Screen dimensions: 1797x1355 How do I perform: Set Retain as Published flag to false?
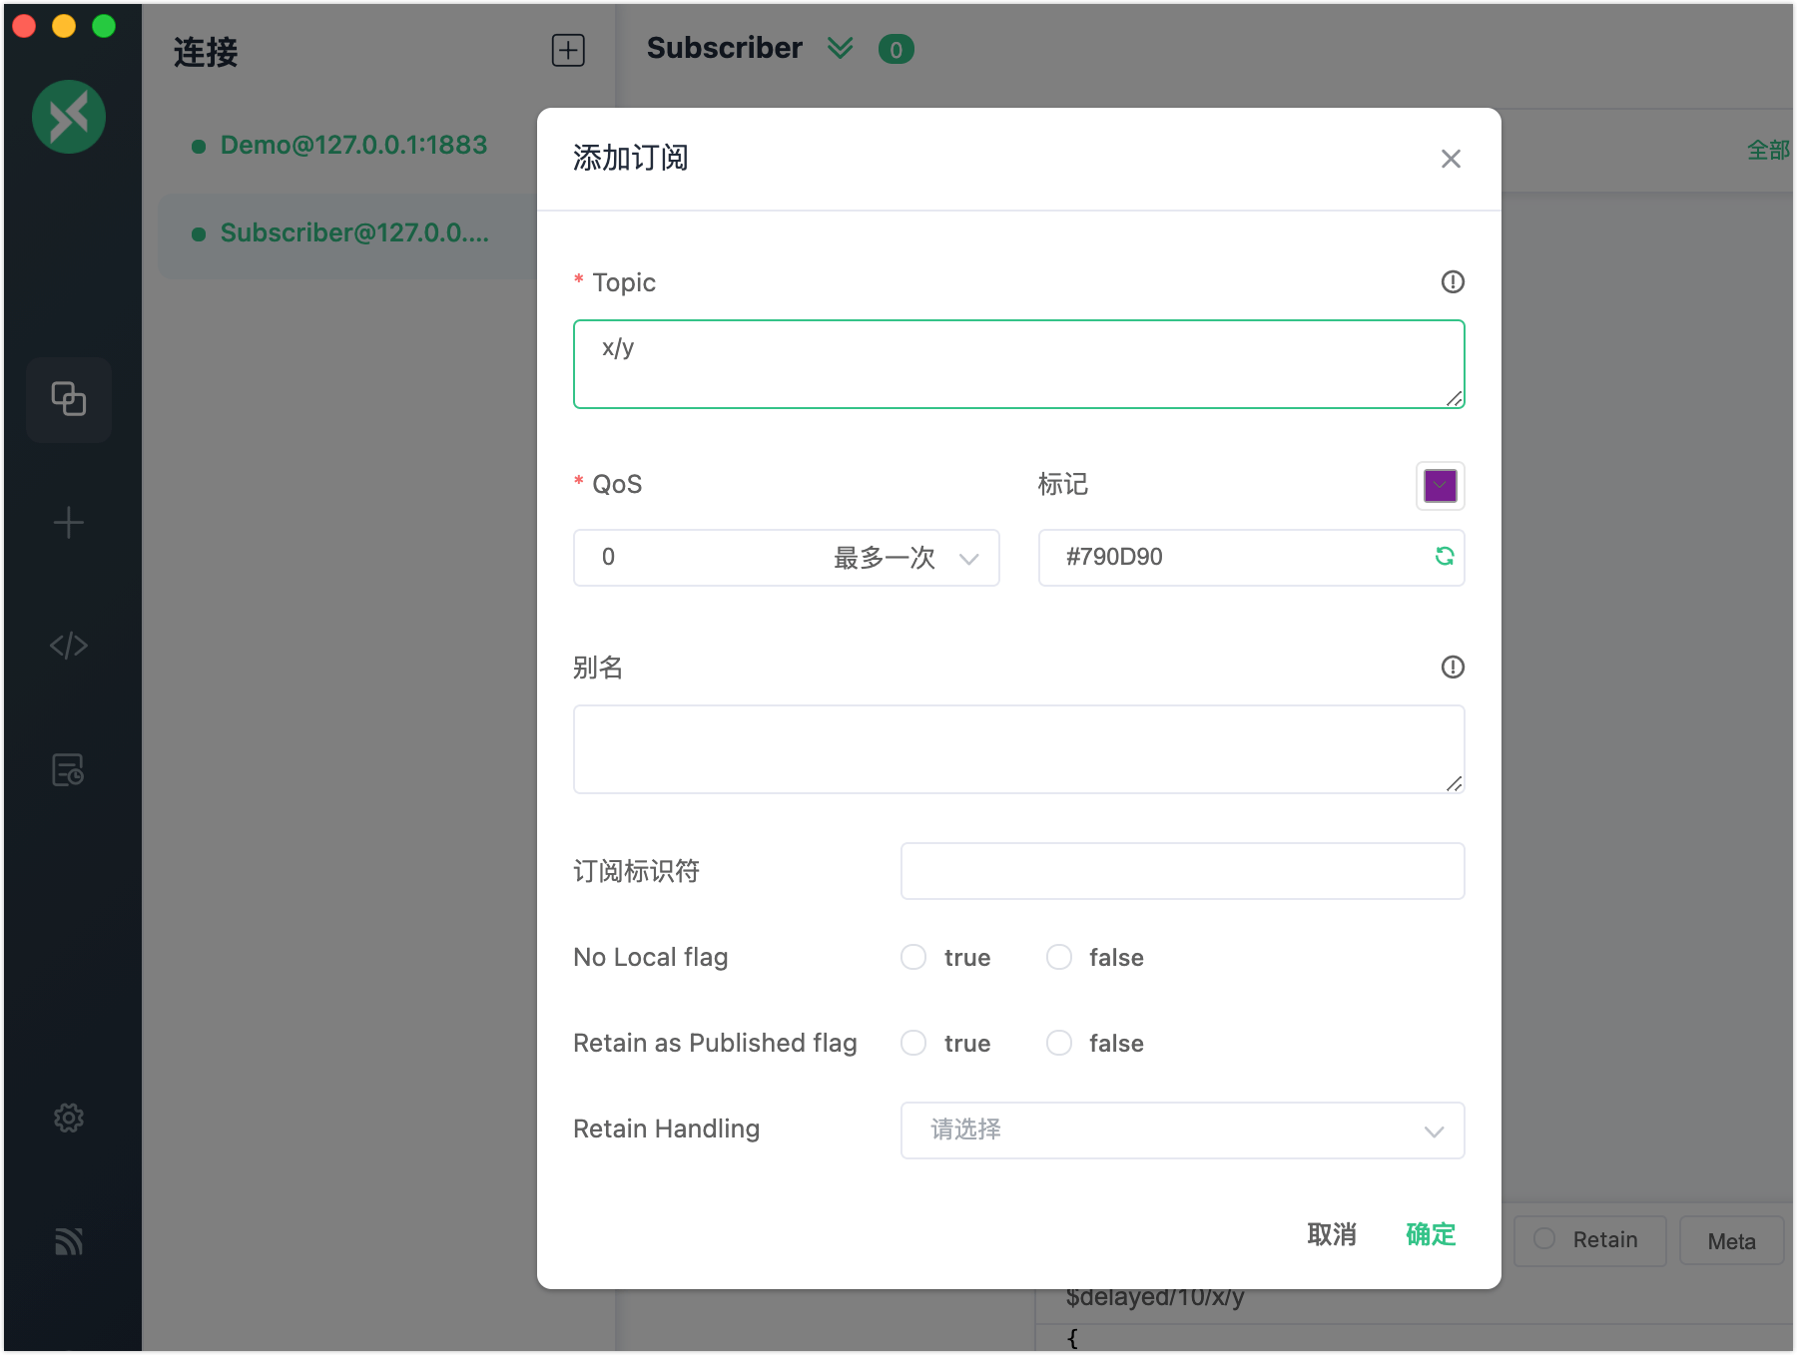[x=1059, y=1043]
